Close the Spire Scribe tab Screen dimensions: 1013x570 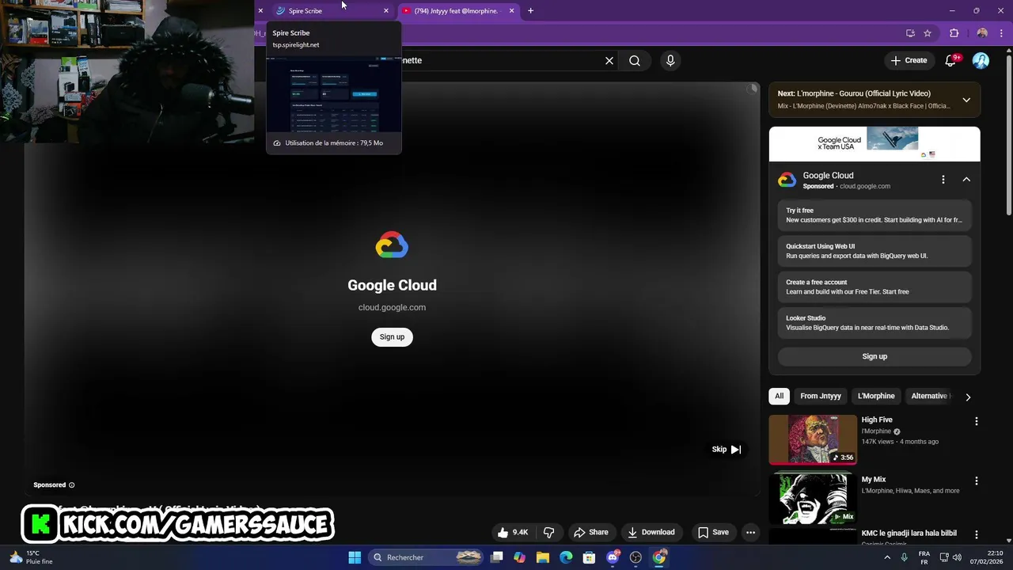click(x=385, y=10)
